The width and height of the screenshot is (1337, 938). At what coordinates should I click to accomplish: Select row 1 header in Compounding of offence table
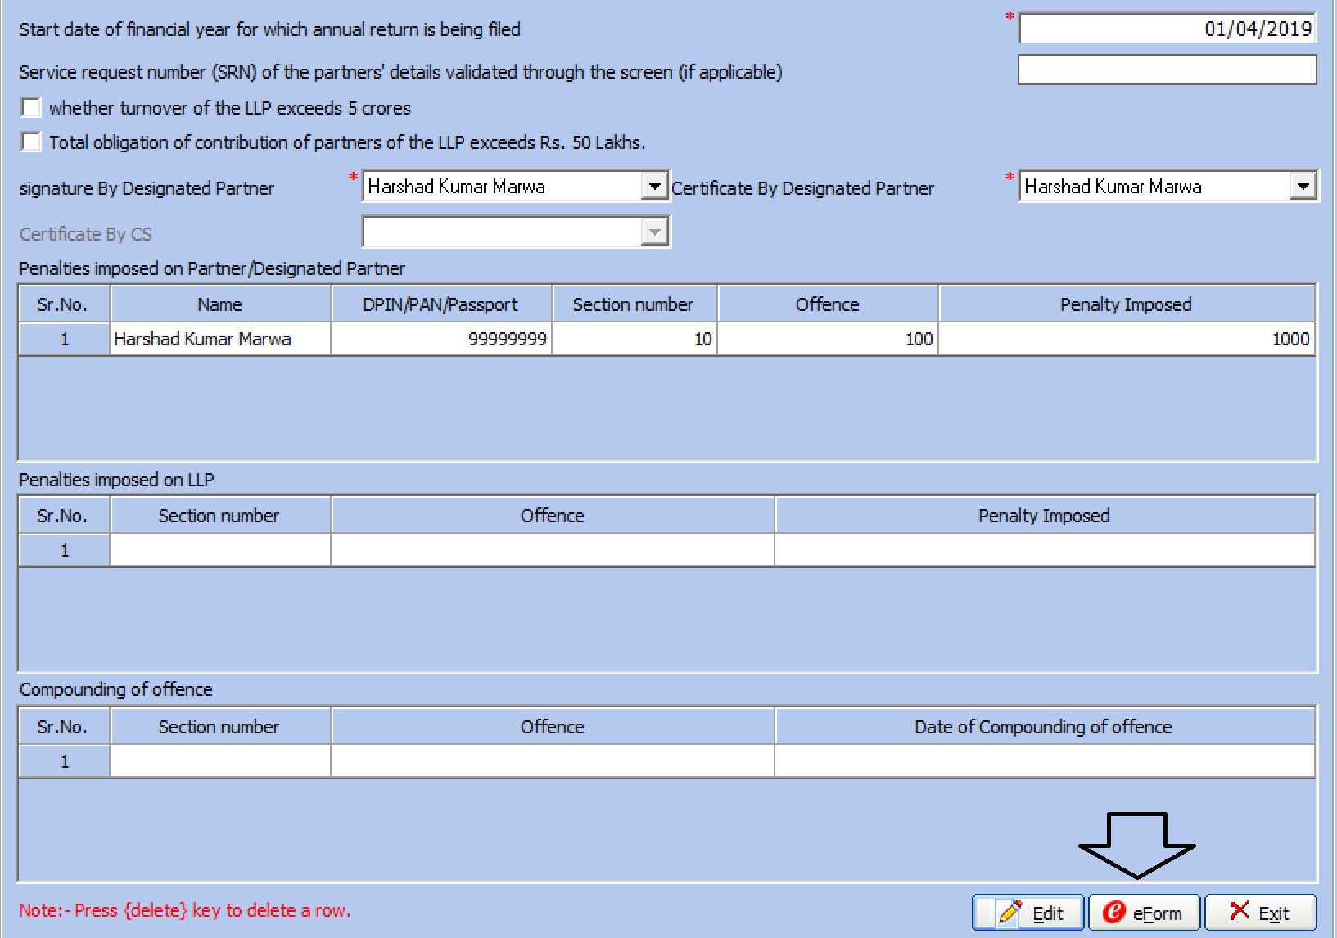pyautogui.click(x=65, y=761)
